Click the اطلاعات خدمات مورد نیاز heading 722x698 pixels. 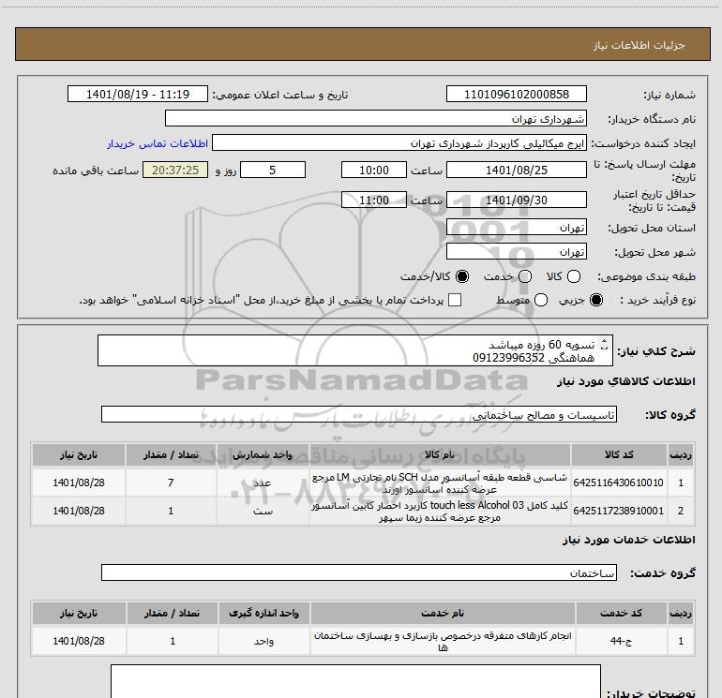629,540
